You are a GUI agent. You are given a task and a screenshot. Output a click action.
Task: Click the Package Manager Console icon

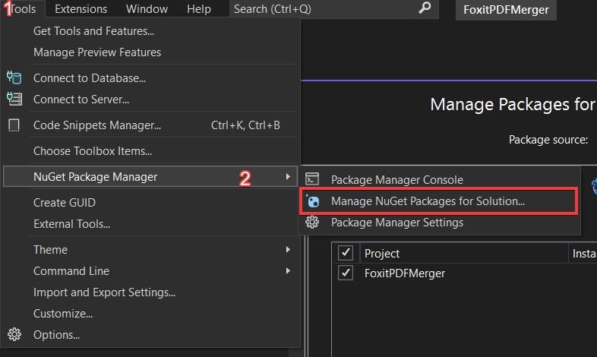(312, 179)
